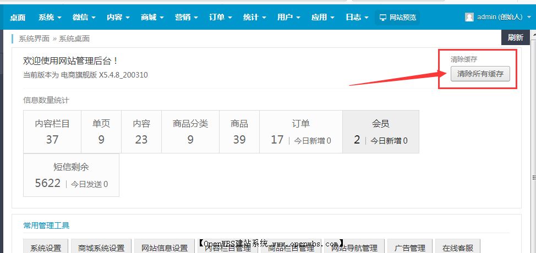Expand the 商城 menu

152,18
